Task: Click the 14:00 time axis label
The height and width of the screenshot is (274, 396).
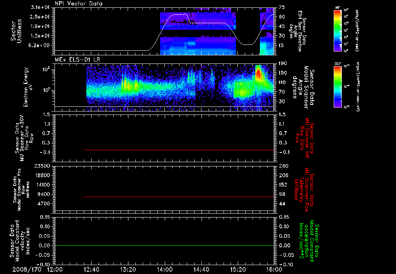Action: [165, 269]
